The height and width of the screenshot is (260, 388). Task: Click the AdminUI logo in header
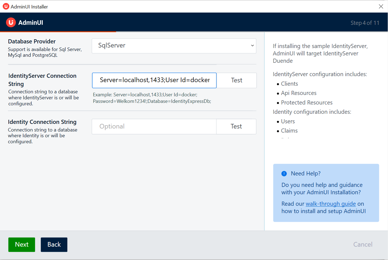click(x=11, y=22)
